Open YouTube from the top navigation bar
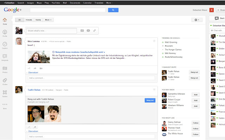 (56, 2)
